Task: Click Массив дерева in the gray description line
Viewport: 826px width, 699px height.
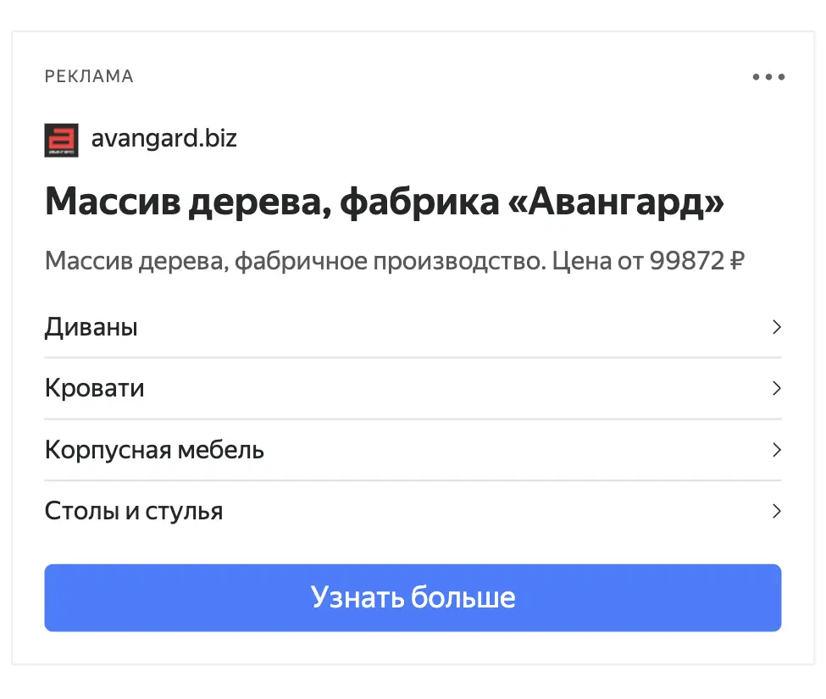Action: click(x=137, y=261)
